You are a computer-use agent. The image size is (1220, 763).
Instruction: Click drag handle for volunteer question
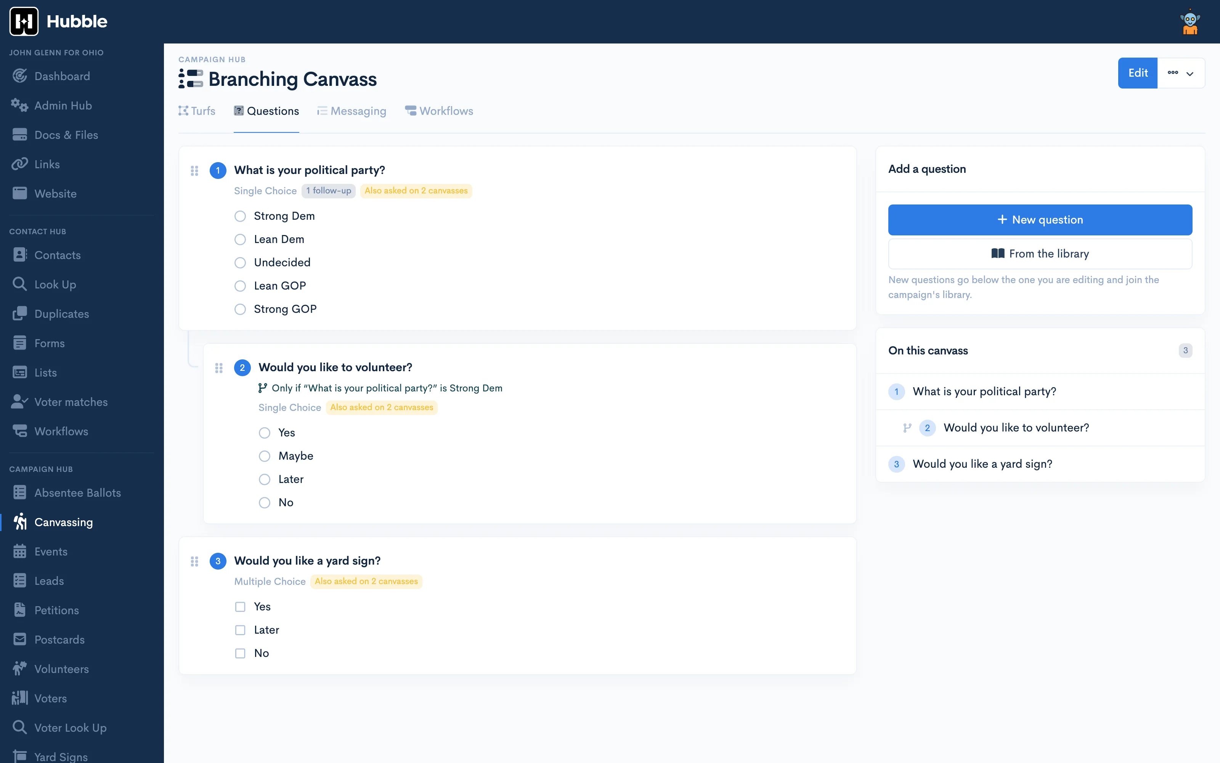click(x=219, y=368)
